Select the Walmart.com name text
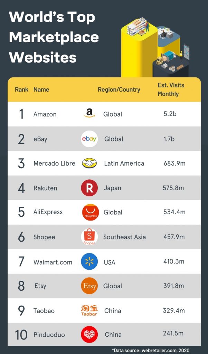This screenshot has height=354, width=208. (53, 262)
